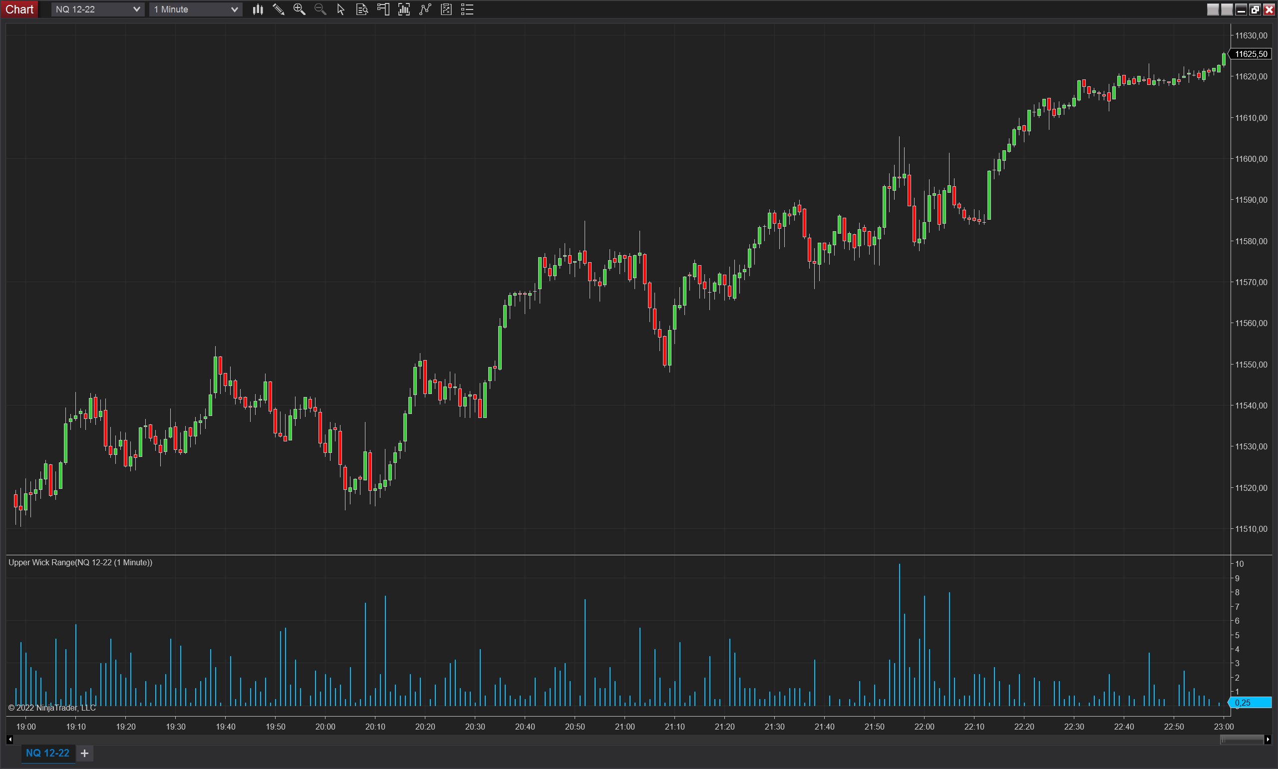
Task: Open the Data Box document-search icon
Action: [362, 9]
